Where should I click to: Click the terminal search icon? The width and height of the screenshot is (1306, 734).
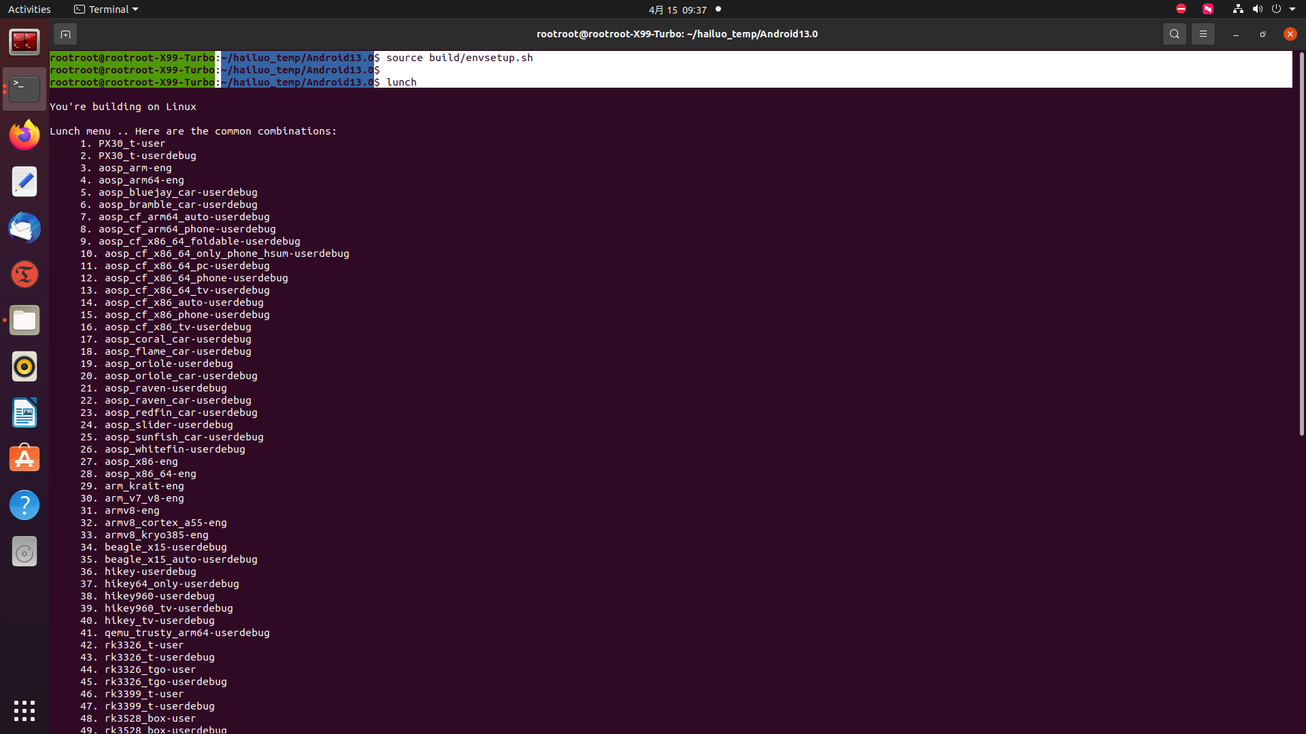[x=1174, y=34]
